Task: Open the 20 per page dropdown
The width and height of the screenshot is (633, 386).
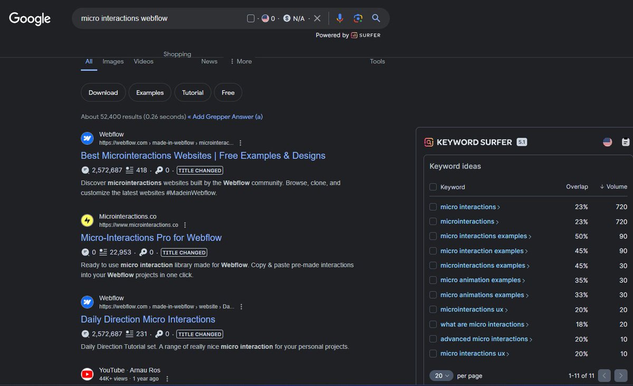Action: coord(442,375)
